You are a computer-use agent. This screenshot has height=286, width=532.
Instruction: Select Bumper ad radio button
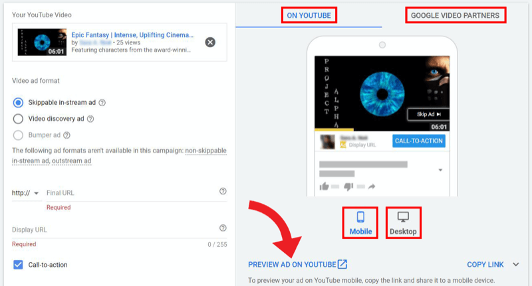click(18, 135)
